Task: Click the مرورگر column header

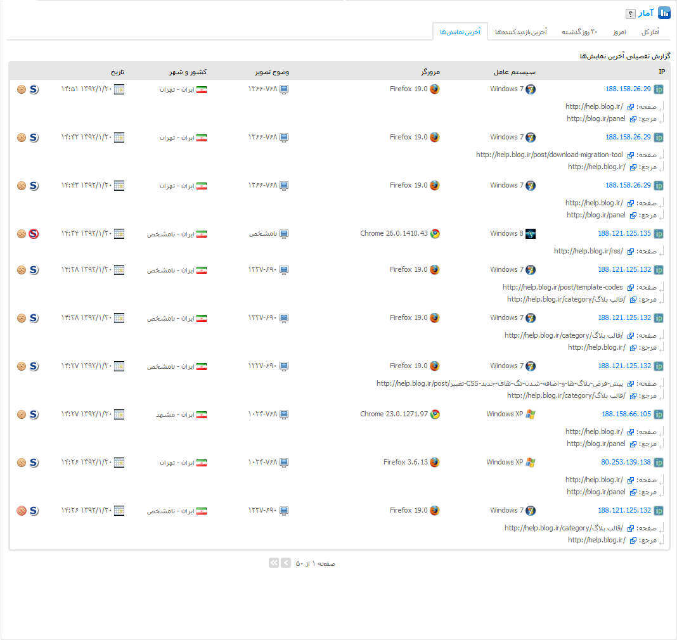Action: (x=430, y=72)
